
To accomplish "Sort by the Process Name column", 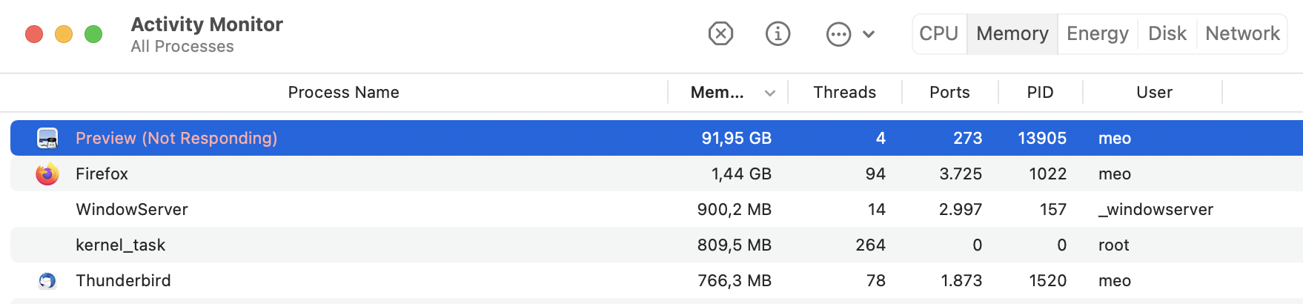I will [343, 92].
